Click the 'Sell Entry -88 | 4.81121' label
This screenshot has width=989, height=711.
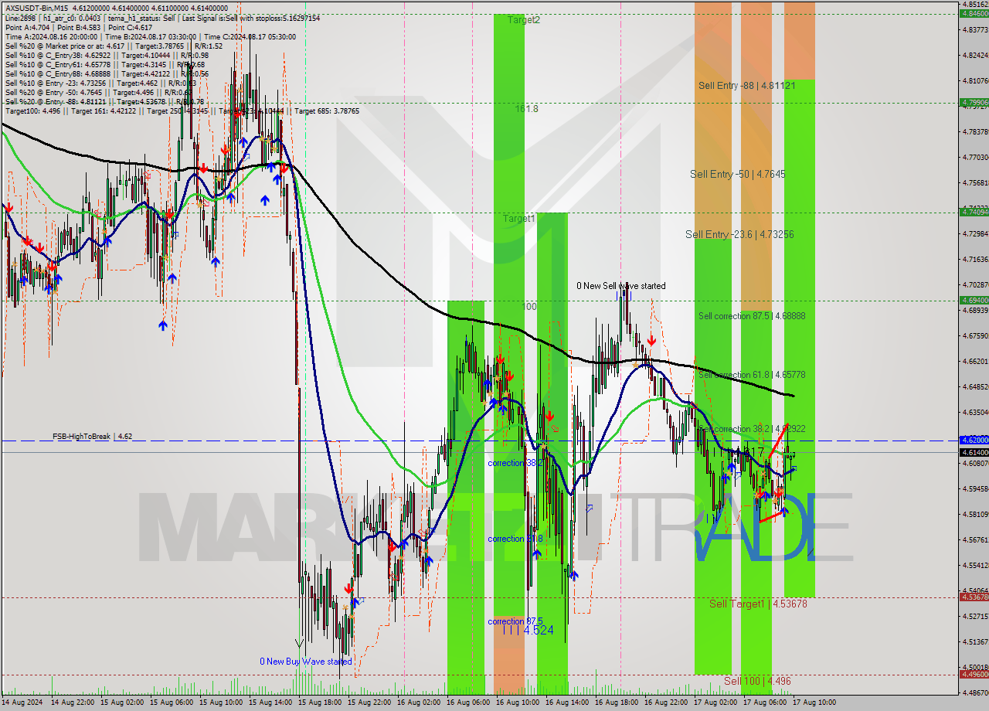(x=746, y=85)
